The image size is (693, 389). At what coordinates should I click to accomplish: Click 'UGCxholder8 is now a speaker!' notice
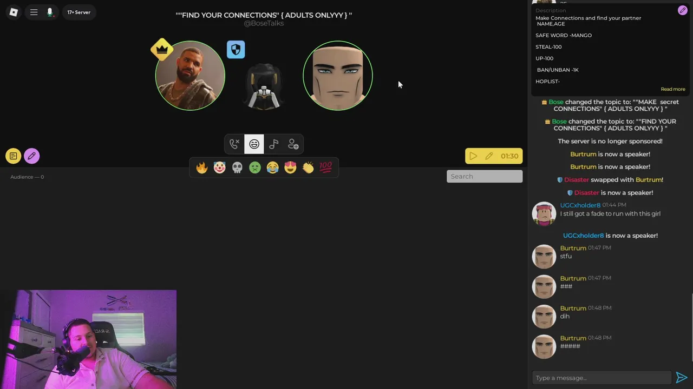point(610,236)
